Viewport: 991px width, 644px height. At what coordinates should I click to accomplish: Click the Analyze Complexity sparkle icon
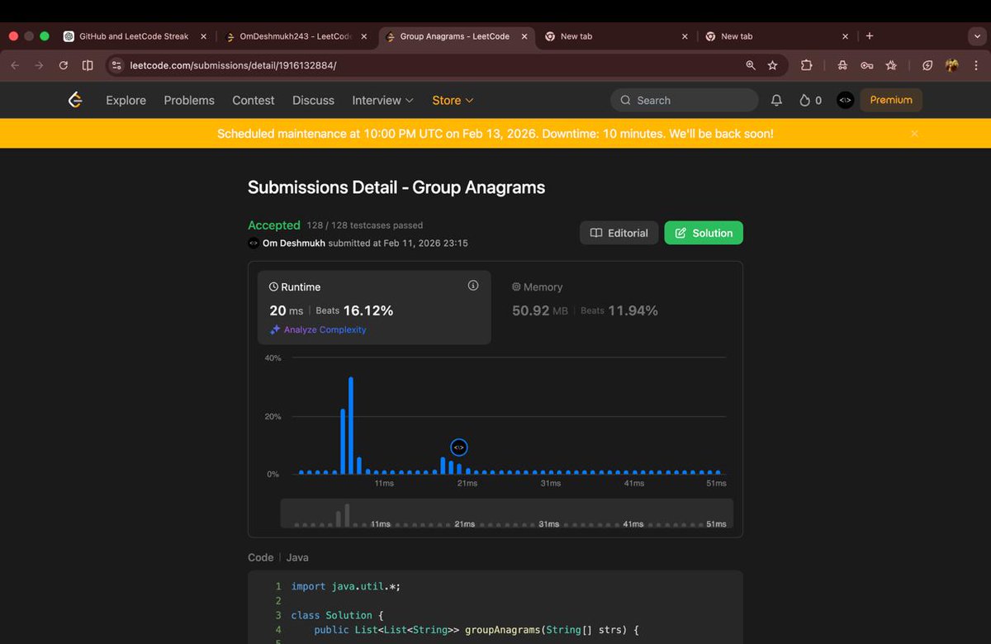pos(275,329)
